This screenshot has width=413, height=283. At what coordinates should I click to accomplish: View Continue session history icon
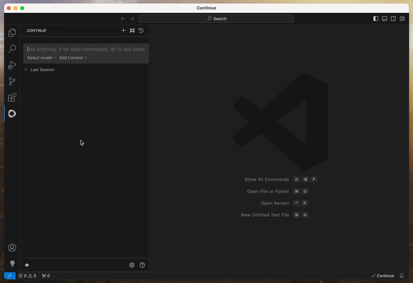point(141,31)
